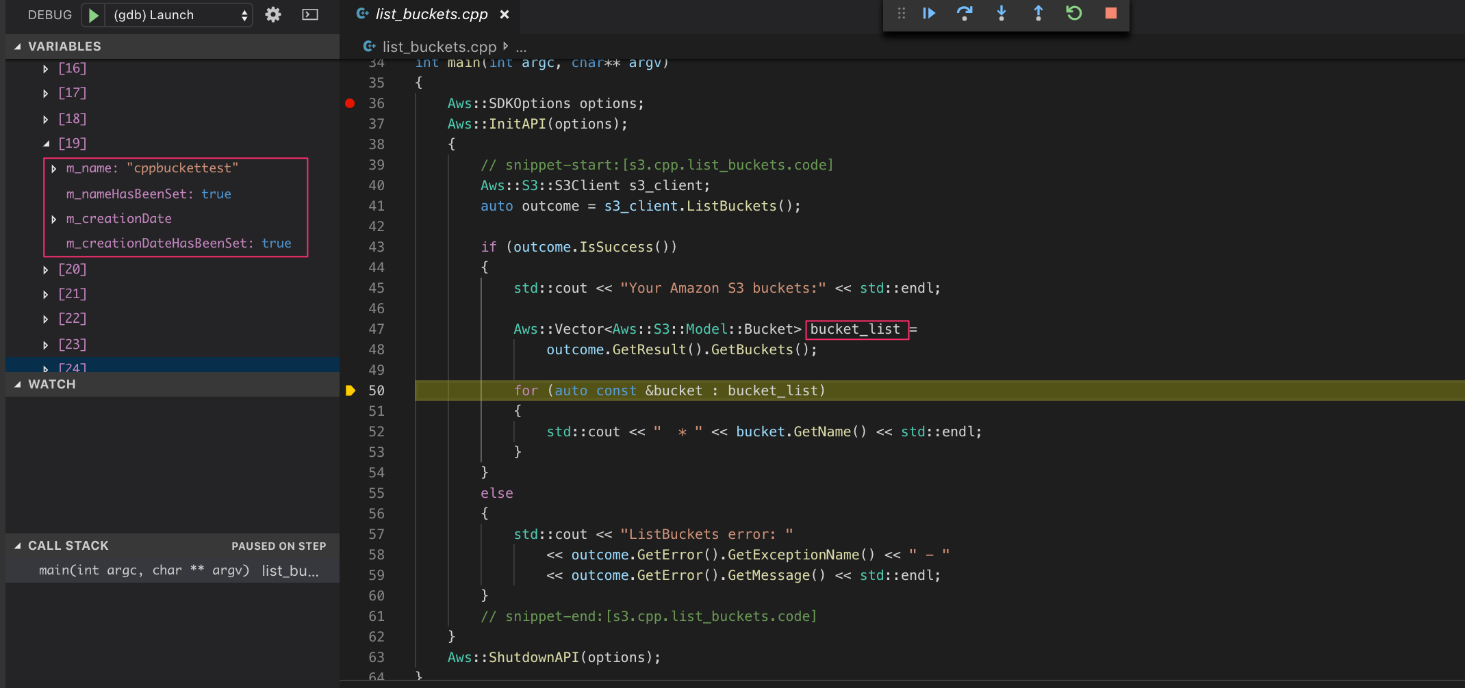
Task: Collapse the expanded [19] variable entry
Action: point(47,144)
